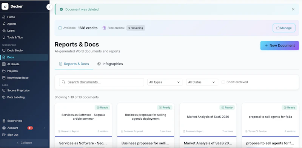Click Ready badge on Business proposae card
This screenshot has width=302, height=148.
pyautogui.click(x=165, y=108)
